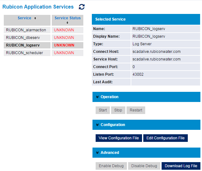Click the Connect Port label
The width and height of the screenshot is (202, 171).
pos(105,67)
